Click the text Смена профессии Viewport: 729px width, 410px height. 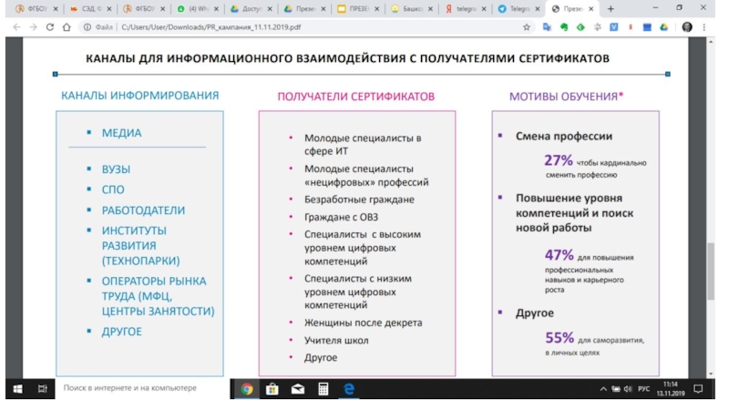(563, 136)
